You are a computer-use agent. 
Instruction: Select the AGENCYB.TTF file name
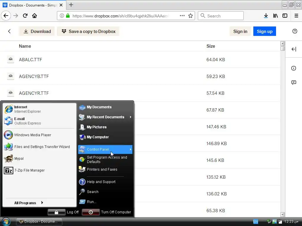point(34,76)
